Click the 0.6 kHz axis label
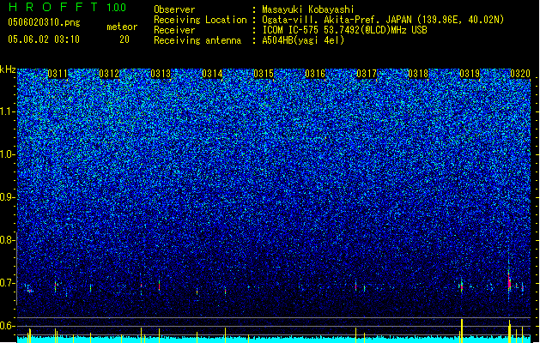The image size is (540, 343). 8,326
